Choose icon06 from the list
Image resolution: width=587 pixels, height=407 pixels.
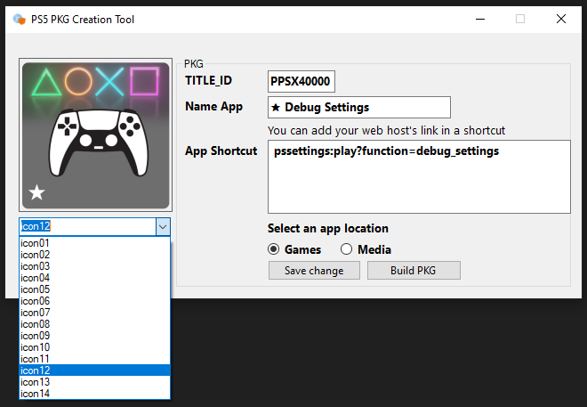94,301
